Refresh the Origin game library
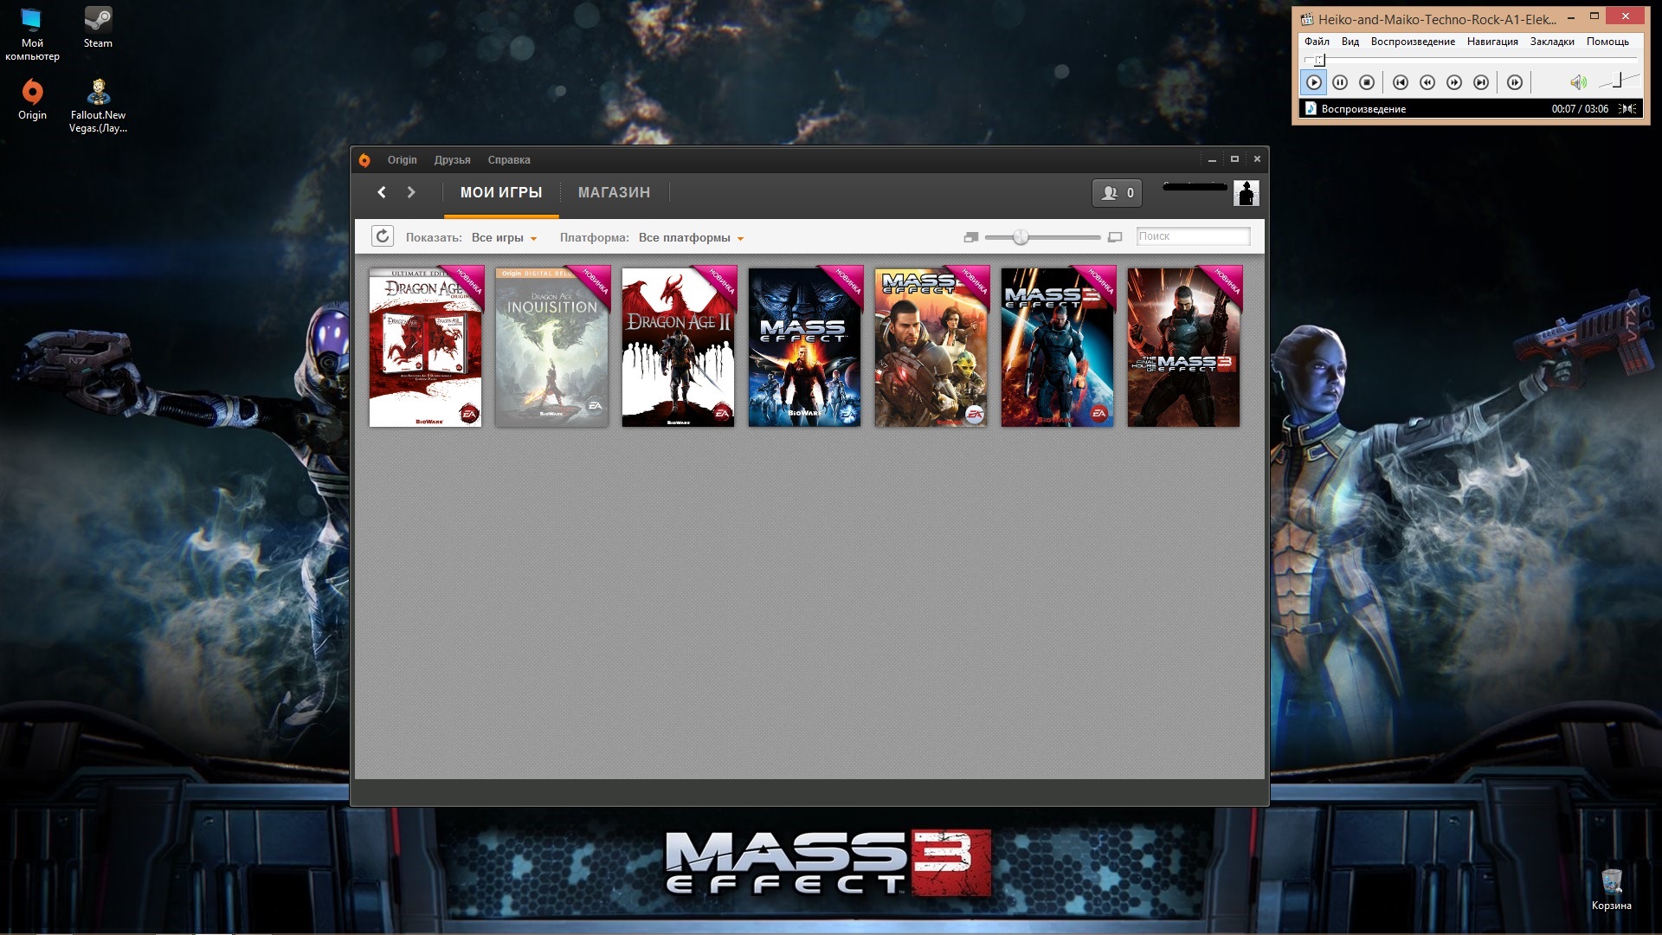This screenshot has width=1662, height=935. (x=383, y=236)
